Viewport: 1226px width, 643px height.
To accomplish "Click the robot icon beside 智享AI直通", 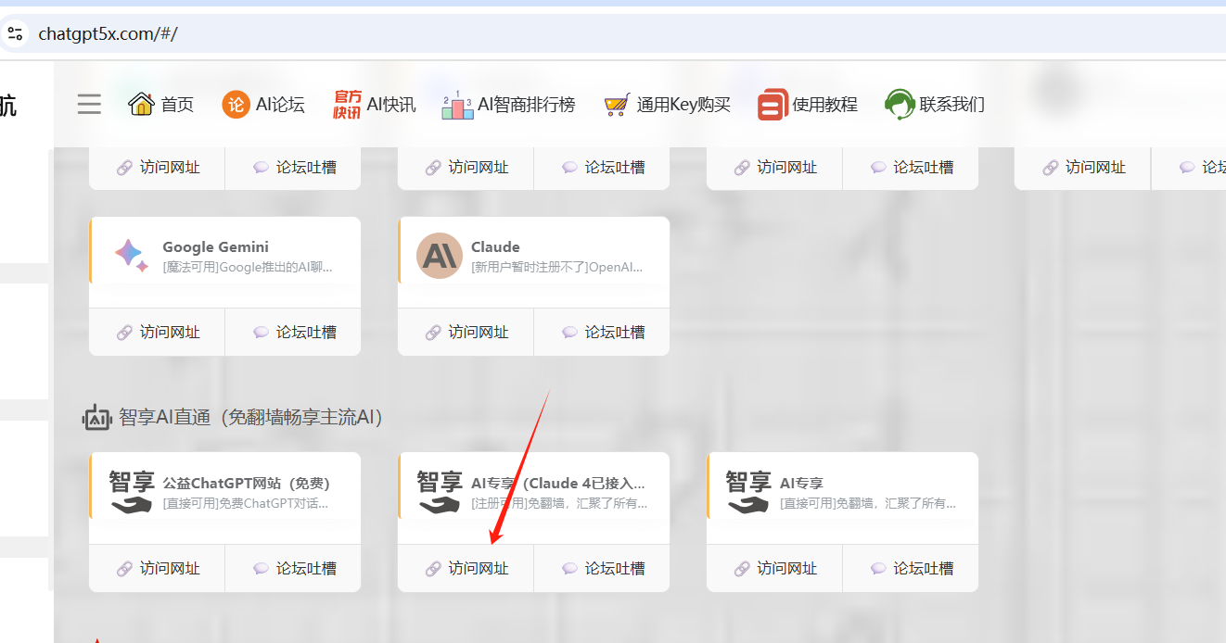I will (x=97, y=417).
